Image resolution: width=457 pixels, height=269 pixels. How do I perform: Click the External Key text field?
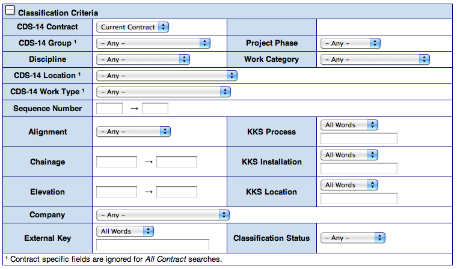[x=152, y=245]
